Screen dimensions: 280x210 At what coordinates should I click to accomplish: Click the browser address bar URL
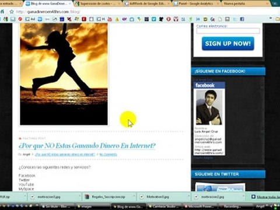(x=48, y=12)
